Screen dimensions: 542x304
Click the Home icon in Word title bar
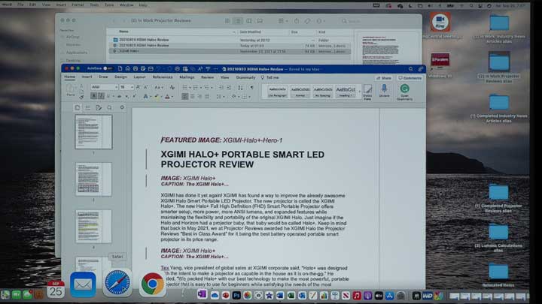[127, 69]
